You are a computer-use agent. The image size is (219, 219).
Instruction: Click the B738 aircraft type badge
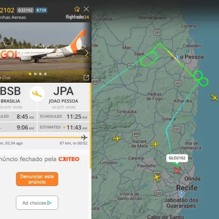pyautogui.click(x=41, y=10)
